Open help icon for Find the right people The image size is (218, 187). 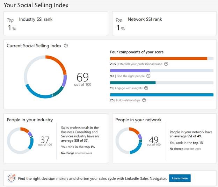click(148, 76)
